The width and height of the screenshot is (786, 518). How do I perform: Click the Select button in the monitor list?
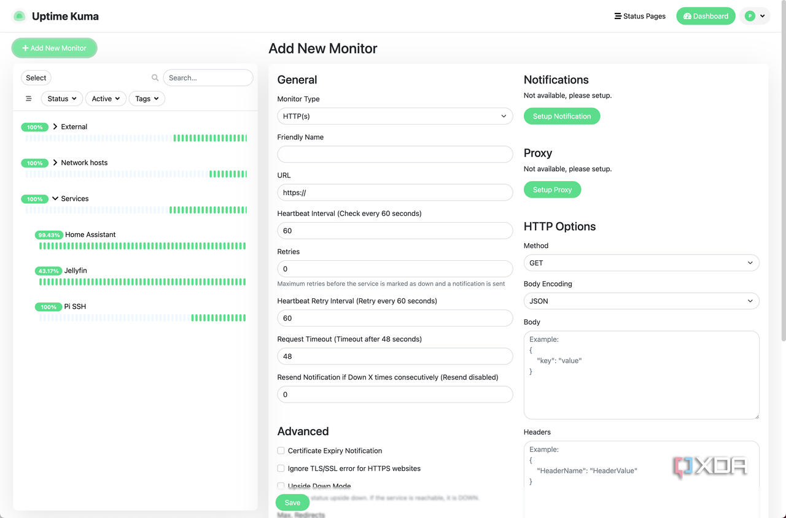click(x=36, y=78)
